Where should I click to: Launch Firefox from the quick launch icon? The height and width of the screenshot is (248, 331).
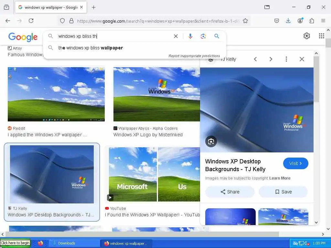[40, 243]
